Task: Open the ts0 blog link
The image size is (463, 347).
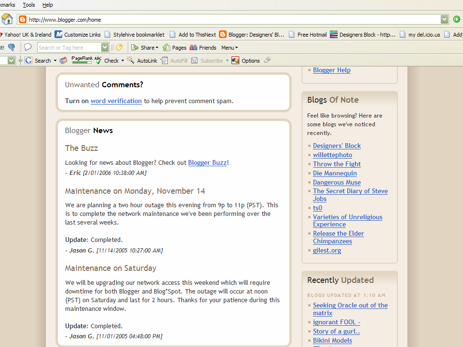Action: pos(317,208)
